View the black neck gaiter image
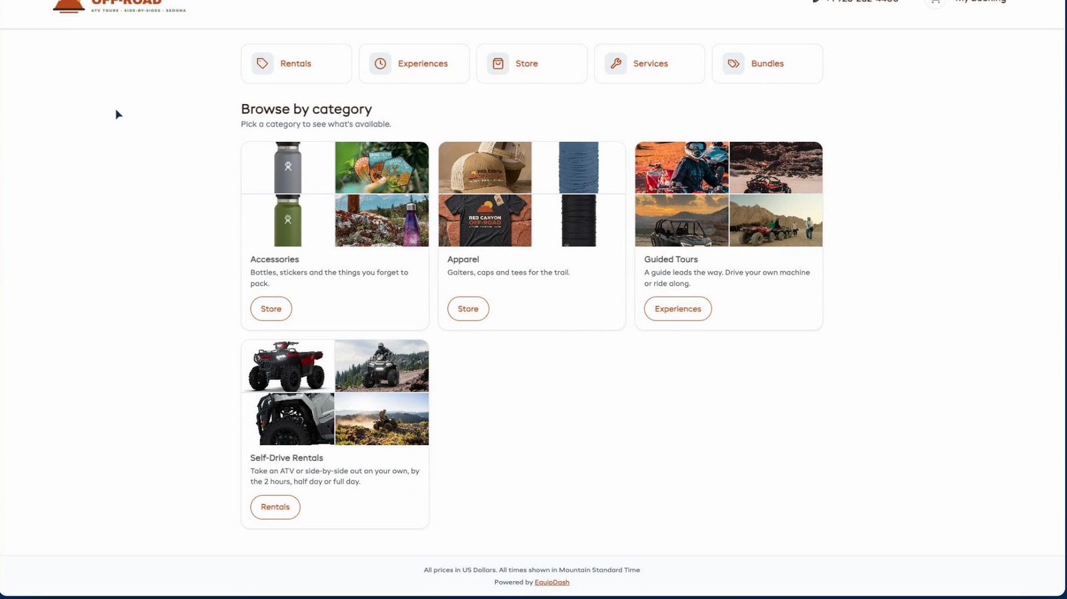 click(x=579, y=221)
